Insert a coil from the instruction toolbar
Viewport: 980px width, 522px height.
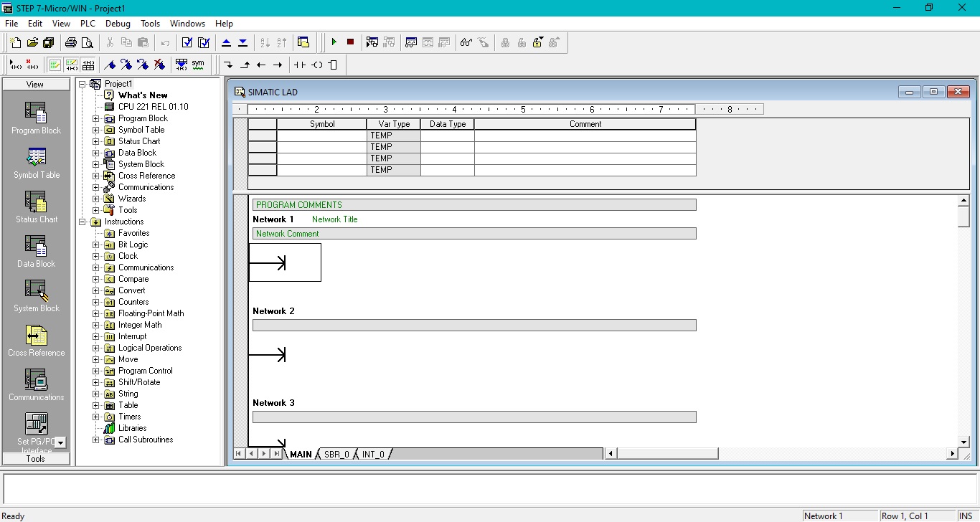[316, 65]
